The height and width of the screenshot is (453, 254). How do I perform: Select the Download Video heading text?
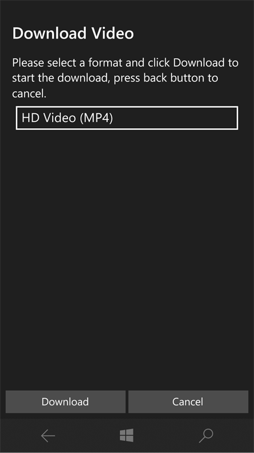(73, 33)
